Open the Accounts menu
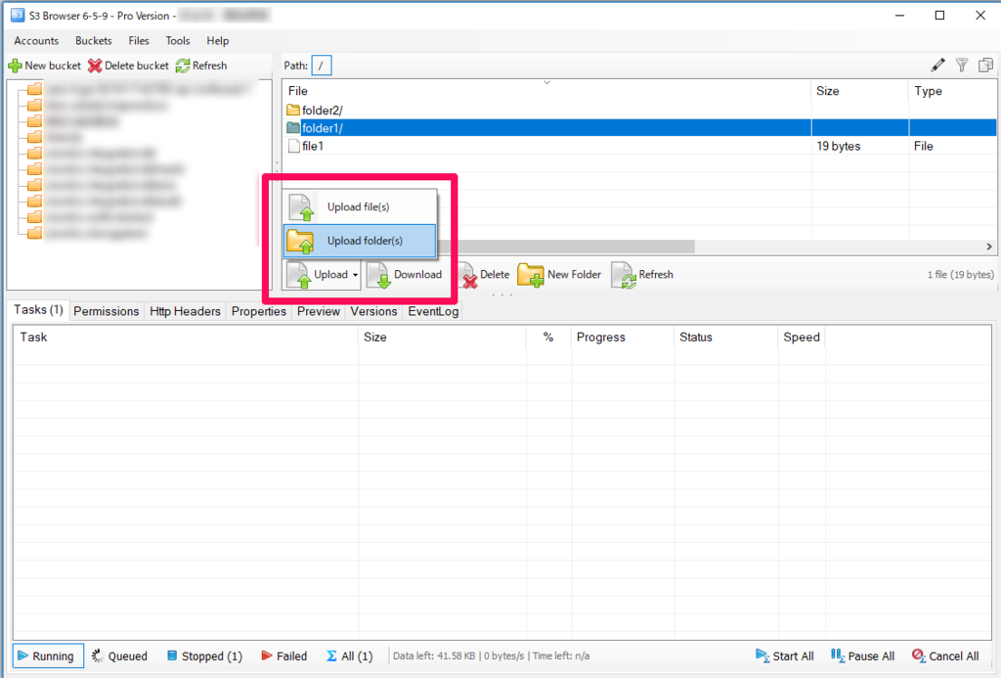 (36, 40)
